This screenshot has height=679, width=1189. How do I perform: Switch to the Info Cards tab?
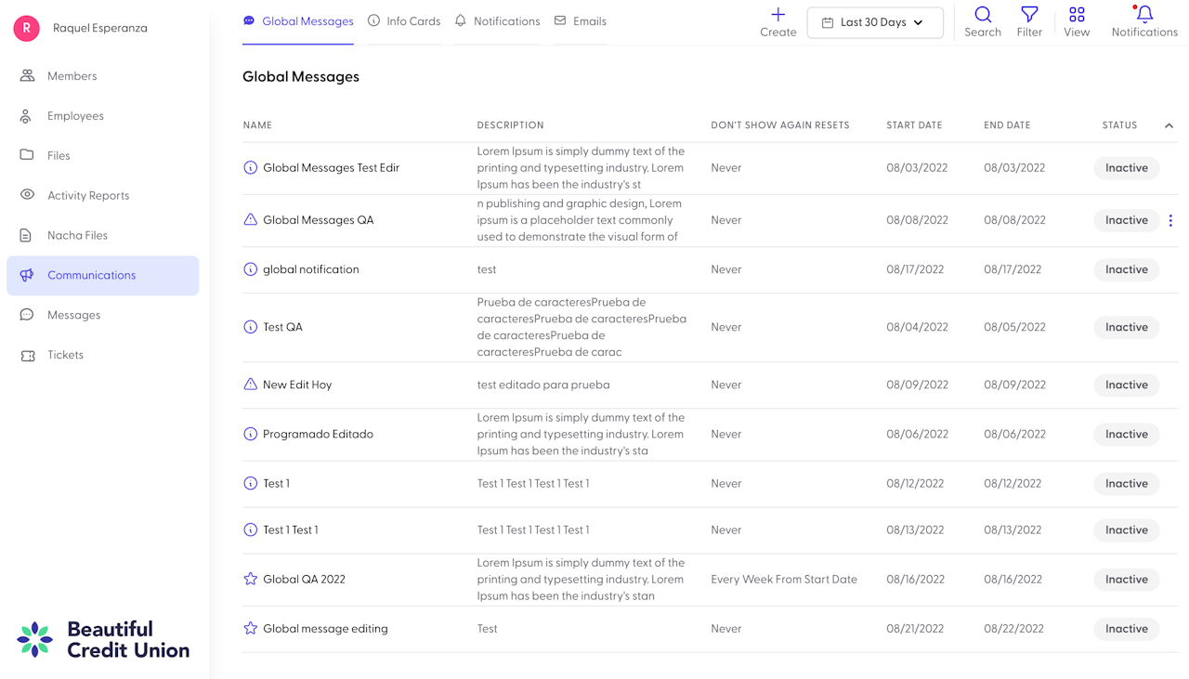[404, 21]
